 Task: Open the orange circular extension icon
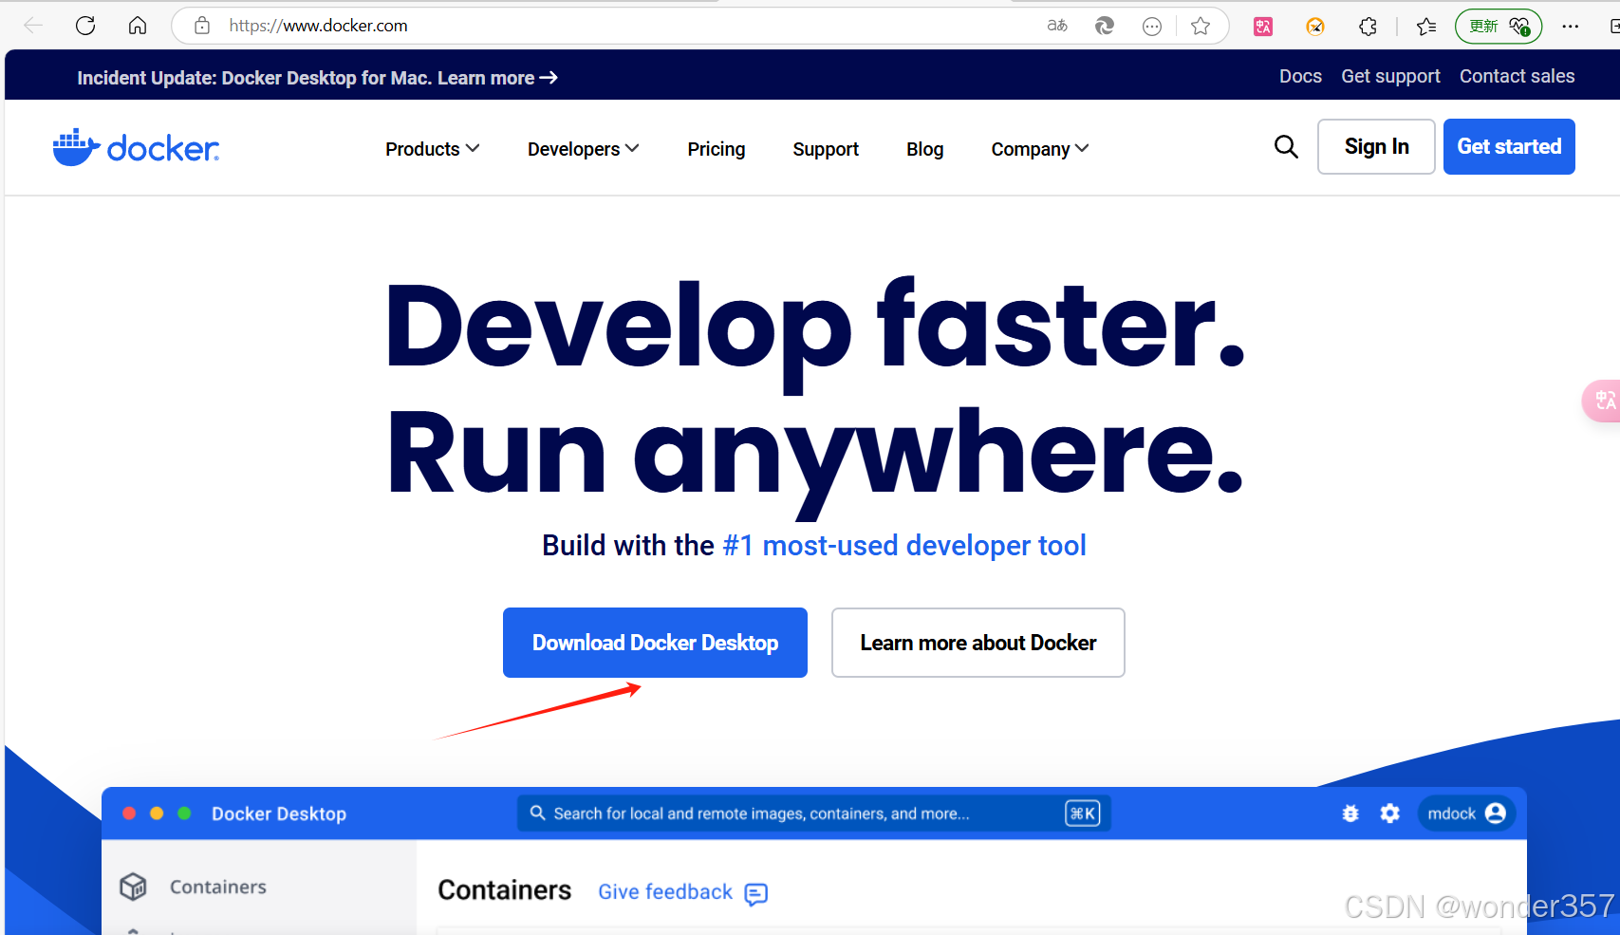pos(1315,27)
